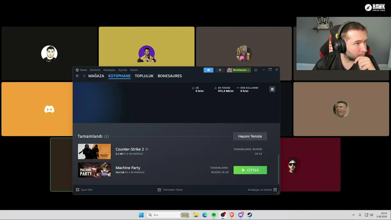Open the Steam notifications bell

tap(220, 70)
